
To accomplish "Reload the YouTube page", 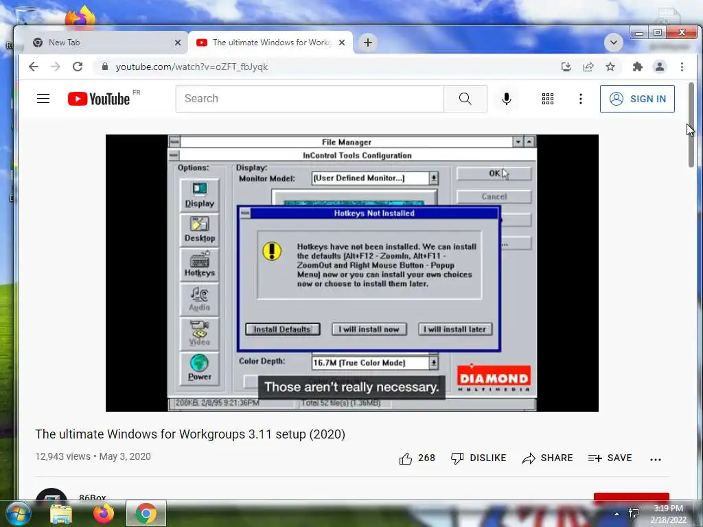I will pos(78,67).
